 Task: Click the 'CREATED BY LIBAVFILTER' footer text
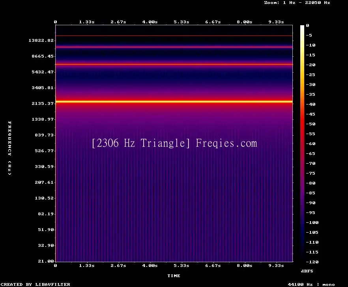[36, 284]
